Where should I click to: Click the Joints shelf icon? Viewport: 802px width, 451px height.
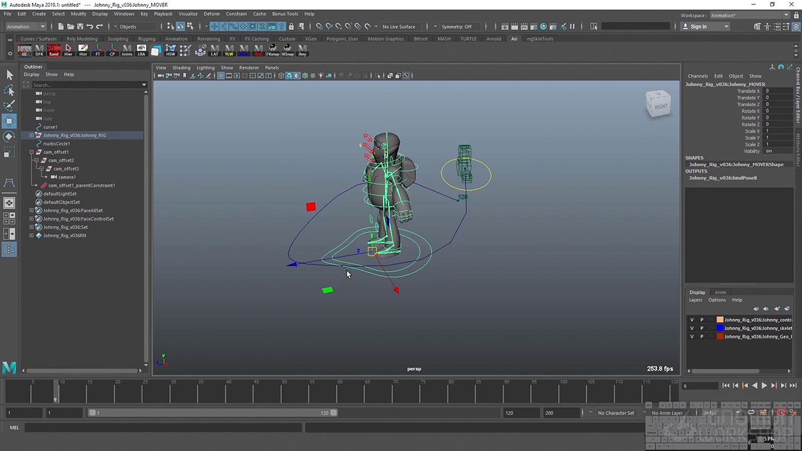click(127, 50)
